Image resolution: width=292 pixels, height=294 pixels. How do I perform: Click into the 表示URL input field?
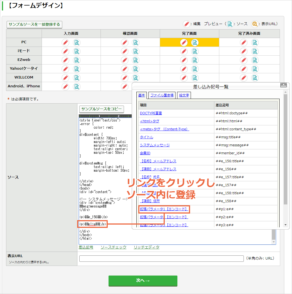[x=161, y=258]
